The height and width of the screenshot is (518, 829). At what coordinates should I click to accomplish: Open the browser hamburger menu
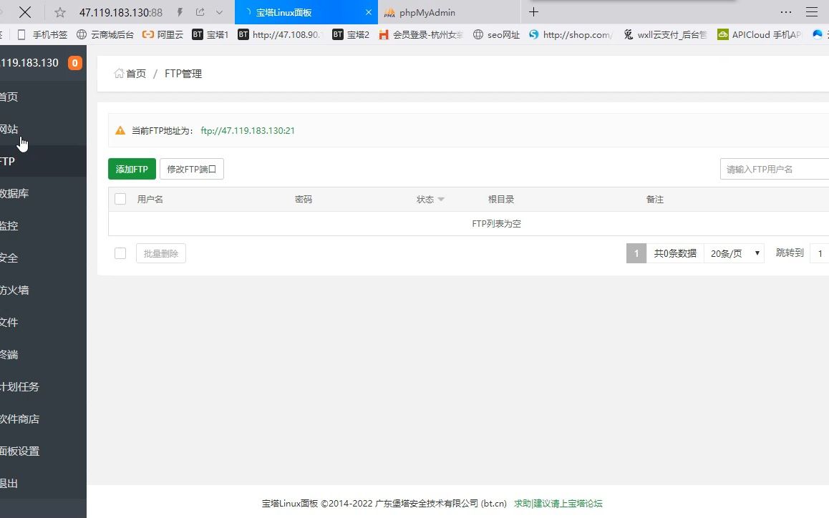point(812,11)
